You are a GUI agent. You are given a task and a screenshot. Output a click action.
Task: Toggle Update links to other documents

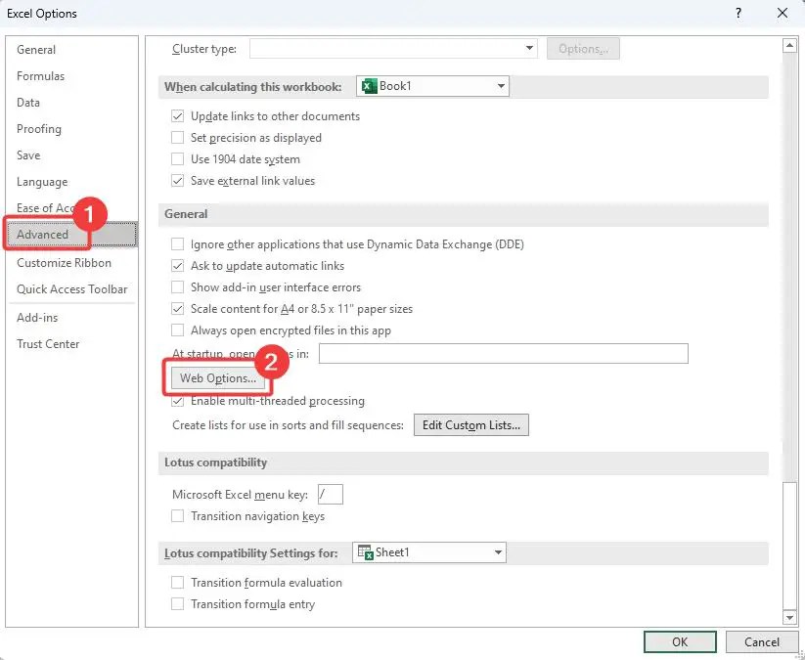tap(177, 116)
